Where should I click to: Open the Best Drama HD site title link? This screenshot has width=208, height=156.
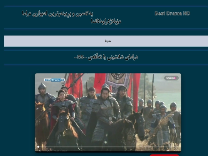172,13
